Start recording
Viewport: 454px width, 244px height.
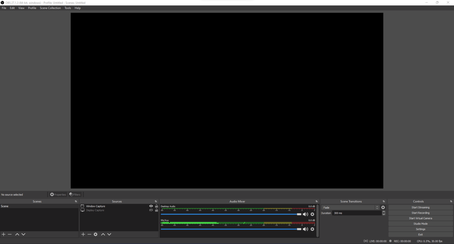coord(420,213)
